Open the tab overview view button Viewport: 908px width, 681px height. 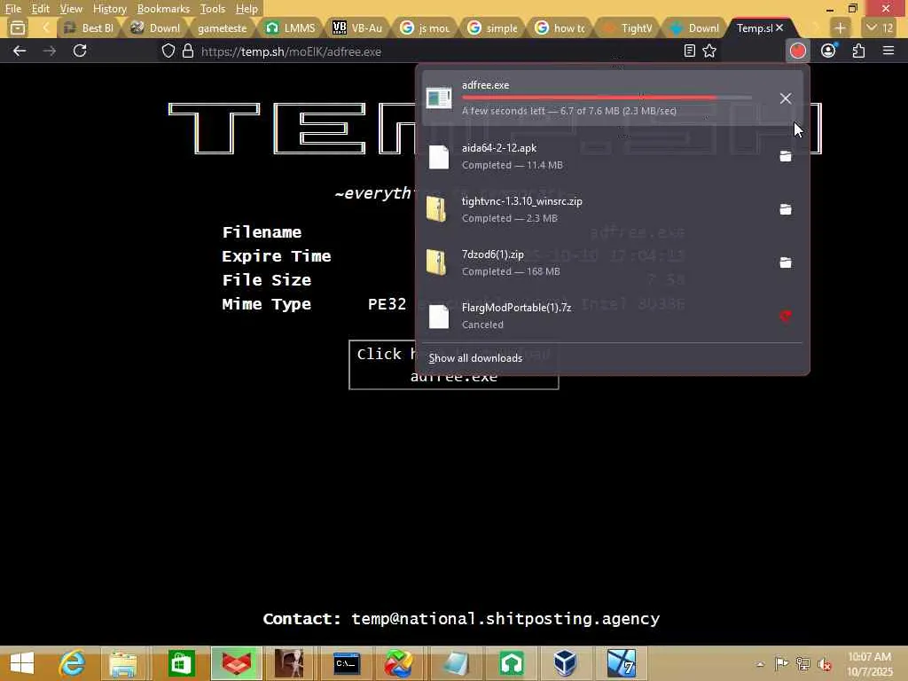pyautogui.click(x=18, y=27)
